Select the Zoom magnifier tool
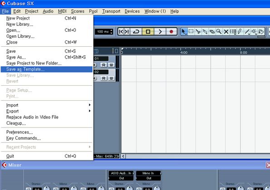The width and height of the screenshot is (270, 190). point(219,31)
